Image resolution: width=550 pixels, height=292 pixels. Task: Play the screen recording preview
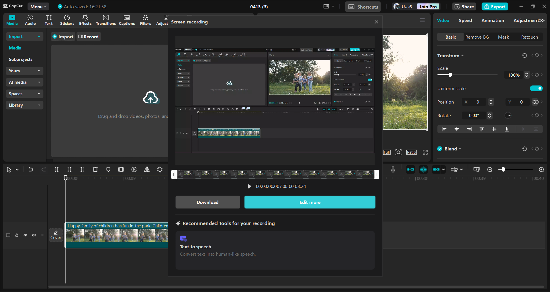point(249,186)
